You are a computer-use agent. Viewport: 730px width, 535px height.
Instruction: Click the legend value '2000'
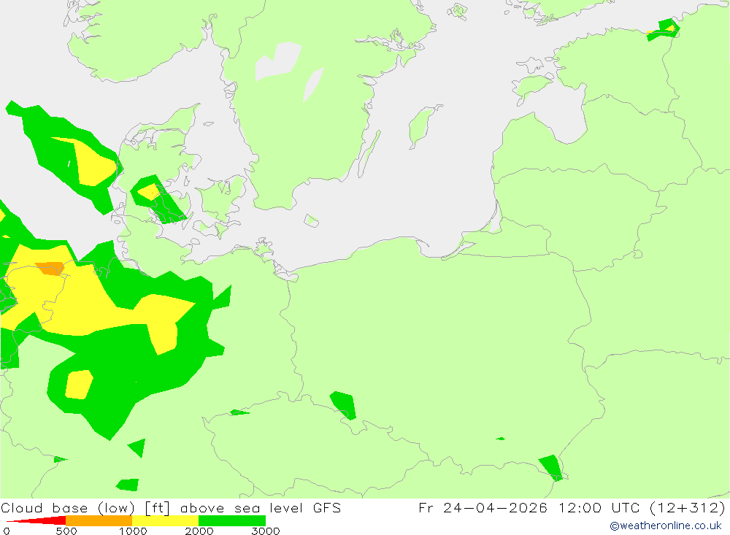click(x=199, y=531)
